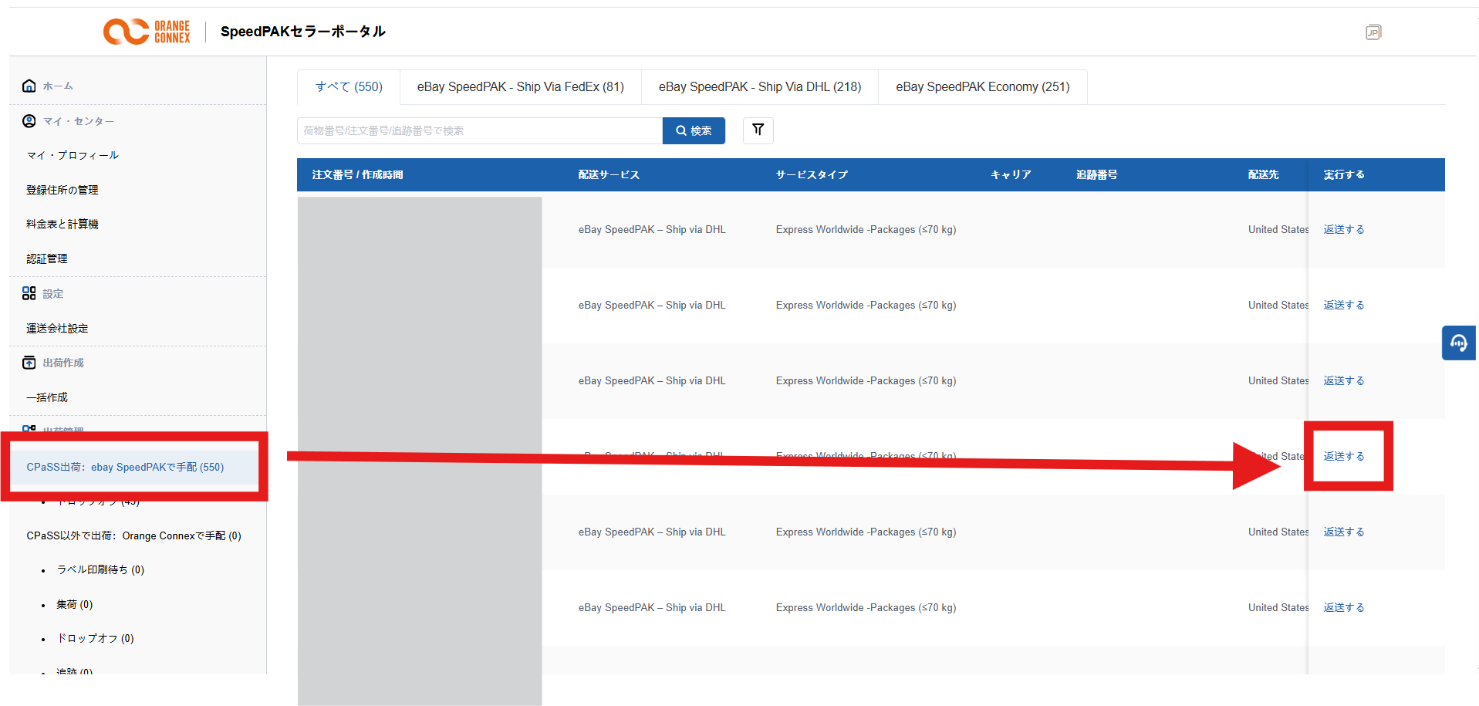1479x706 pixels.
Task: Open 認証管理 page
Action: point(47,258)
